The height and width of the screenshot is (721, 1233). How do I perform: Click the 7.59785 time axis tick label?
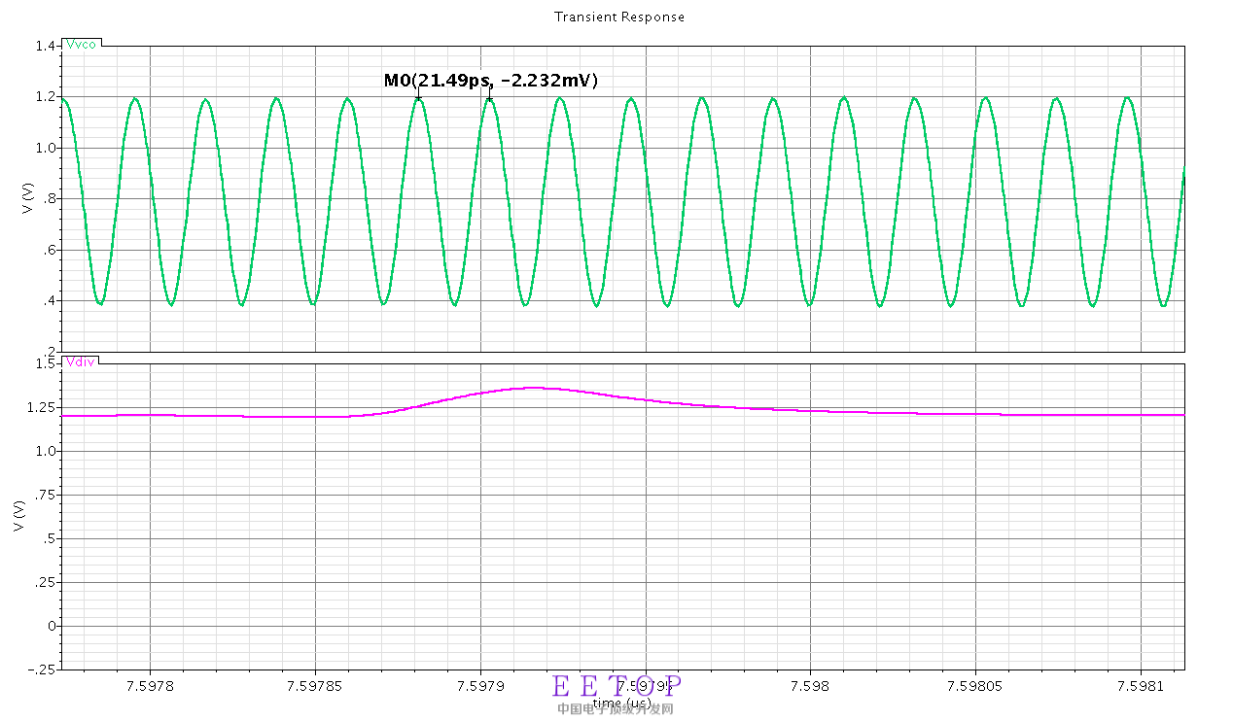pyautogui.click(x=315, y=686)
